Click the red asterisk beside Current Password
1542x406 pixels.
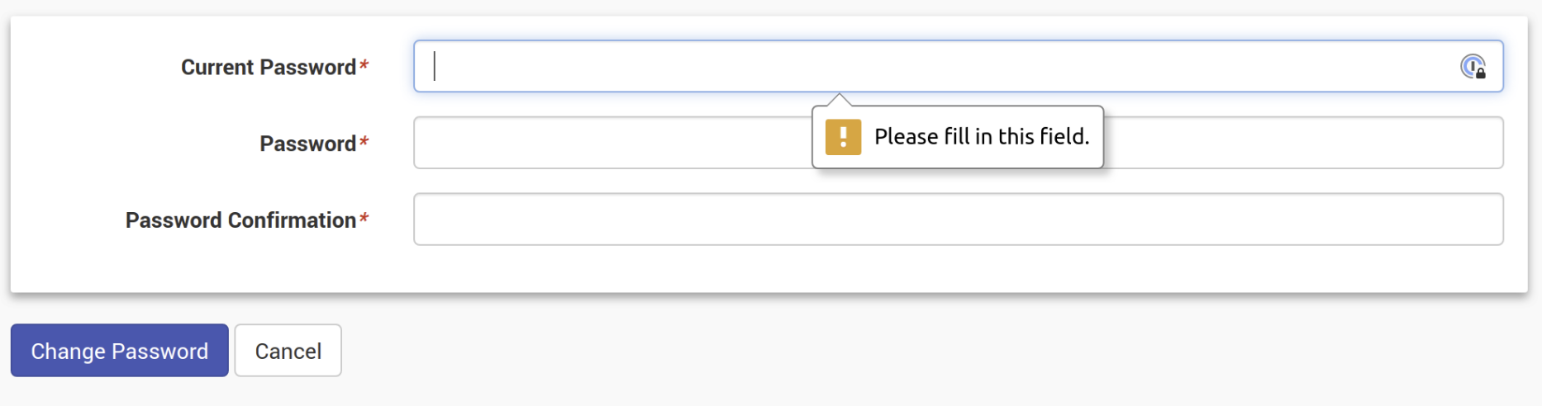[364, 65]
